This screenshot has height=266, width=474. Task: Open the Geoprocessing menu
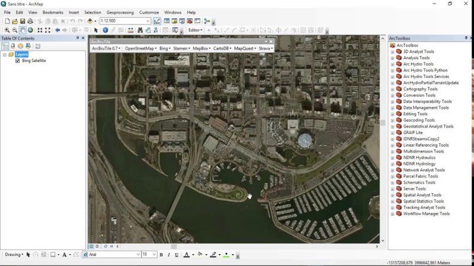click(x=120, y=12)
